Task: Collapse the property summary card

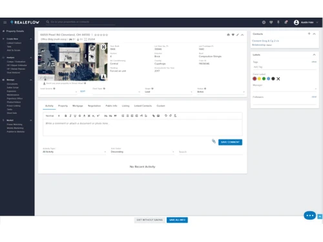Action: pyautogui.click(x=242, y=35)
